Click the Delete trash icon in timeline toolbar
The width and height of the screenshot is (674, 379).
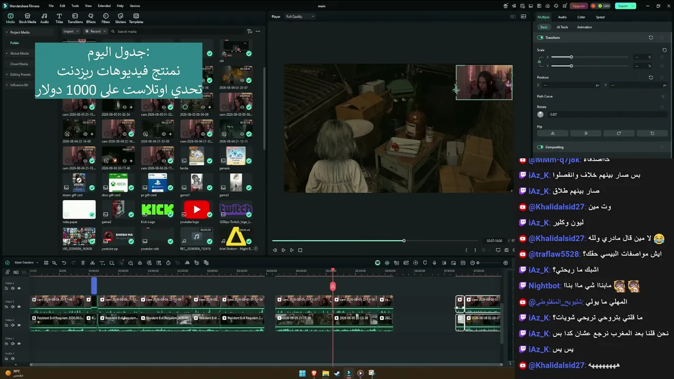tap(83, 263)
